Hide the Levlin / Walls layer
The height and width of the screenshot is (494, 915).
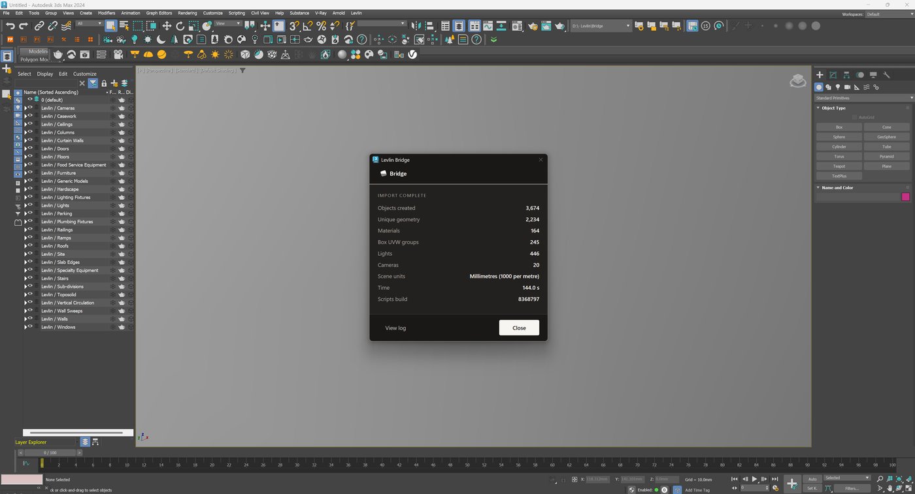coord(30,318)
